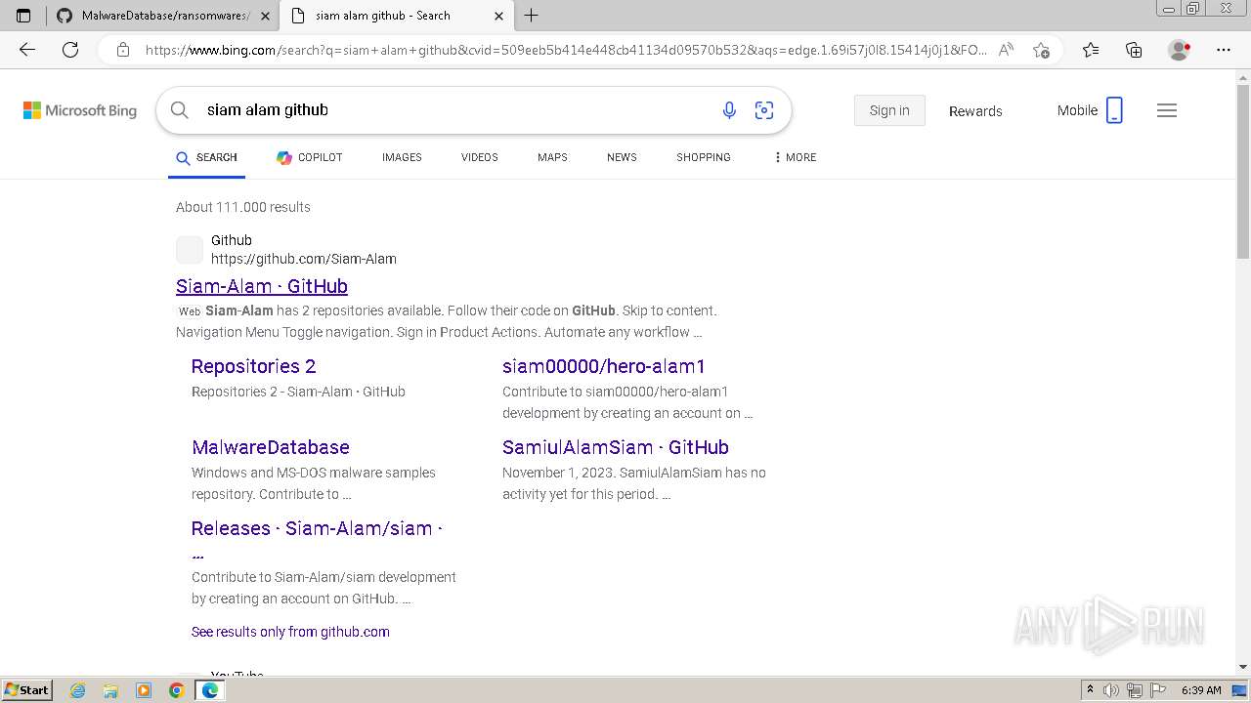Close the MalwareDatabase tab
The height and width of the screenshot is (703, 1251).
265,16
